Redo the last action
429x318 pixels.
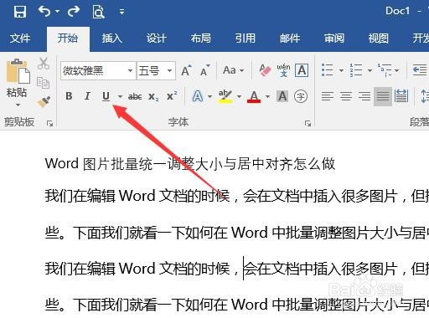click(x=74, y=12)
